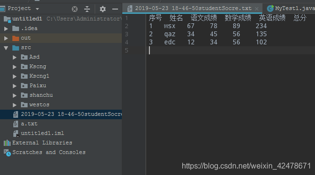The height and width of the screenshot is (175, 315).
Task: Select the Paixu package name
Action: pyautogui.click(x=38, y=85)
